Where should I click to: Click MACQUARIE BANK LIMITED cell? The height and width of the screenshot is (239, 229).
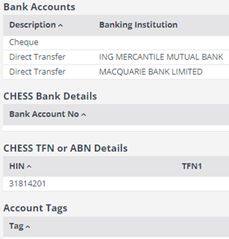tap(150, 72)
